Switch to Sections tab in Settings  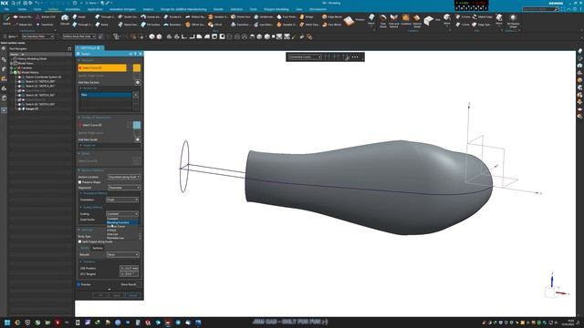(x=98, y=248)
